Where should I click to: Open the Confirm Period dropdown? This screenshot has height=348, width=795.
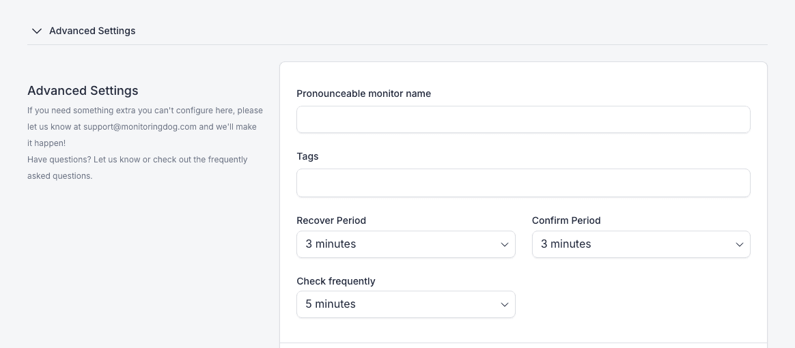(641, 244)
